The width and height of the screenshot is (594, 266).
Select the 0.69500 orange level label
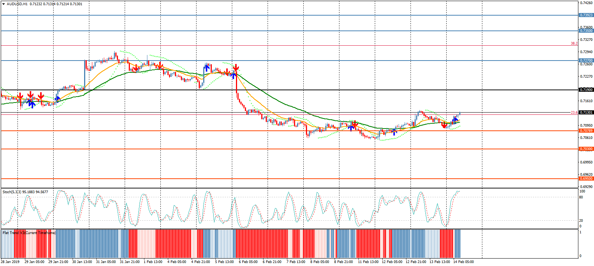point(586,179)
